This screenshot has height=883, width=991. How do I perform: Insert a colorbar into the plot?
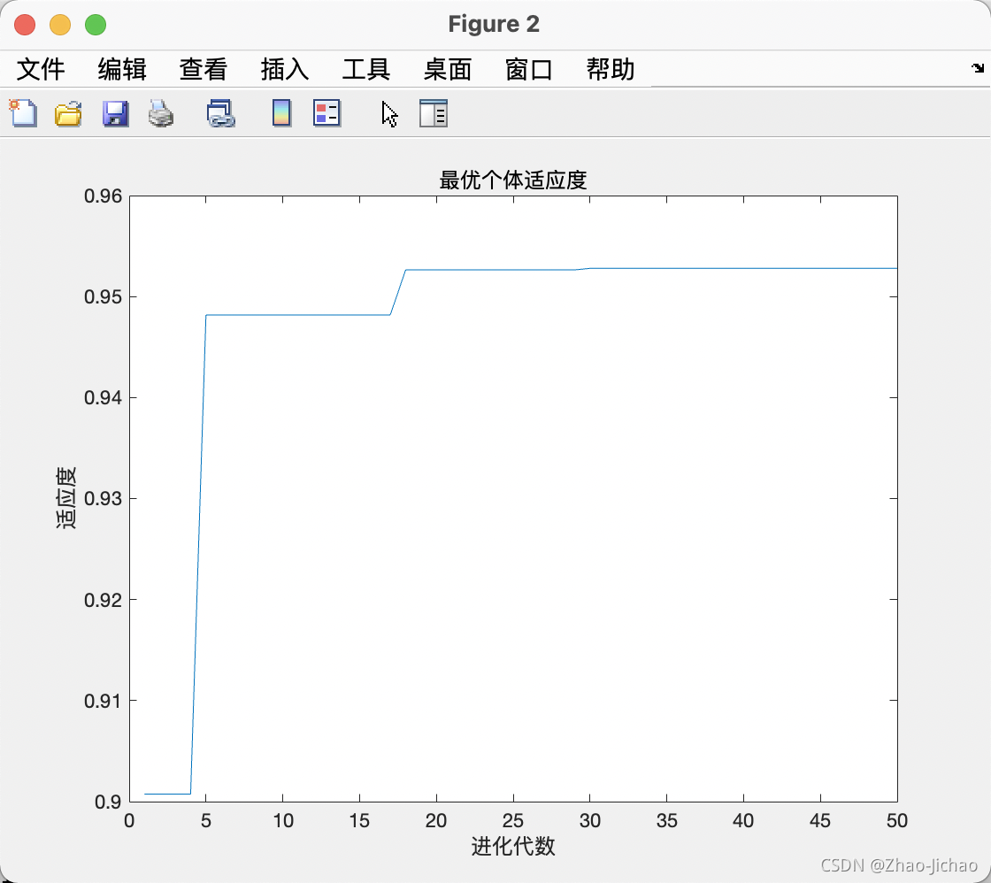[280, 113]
